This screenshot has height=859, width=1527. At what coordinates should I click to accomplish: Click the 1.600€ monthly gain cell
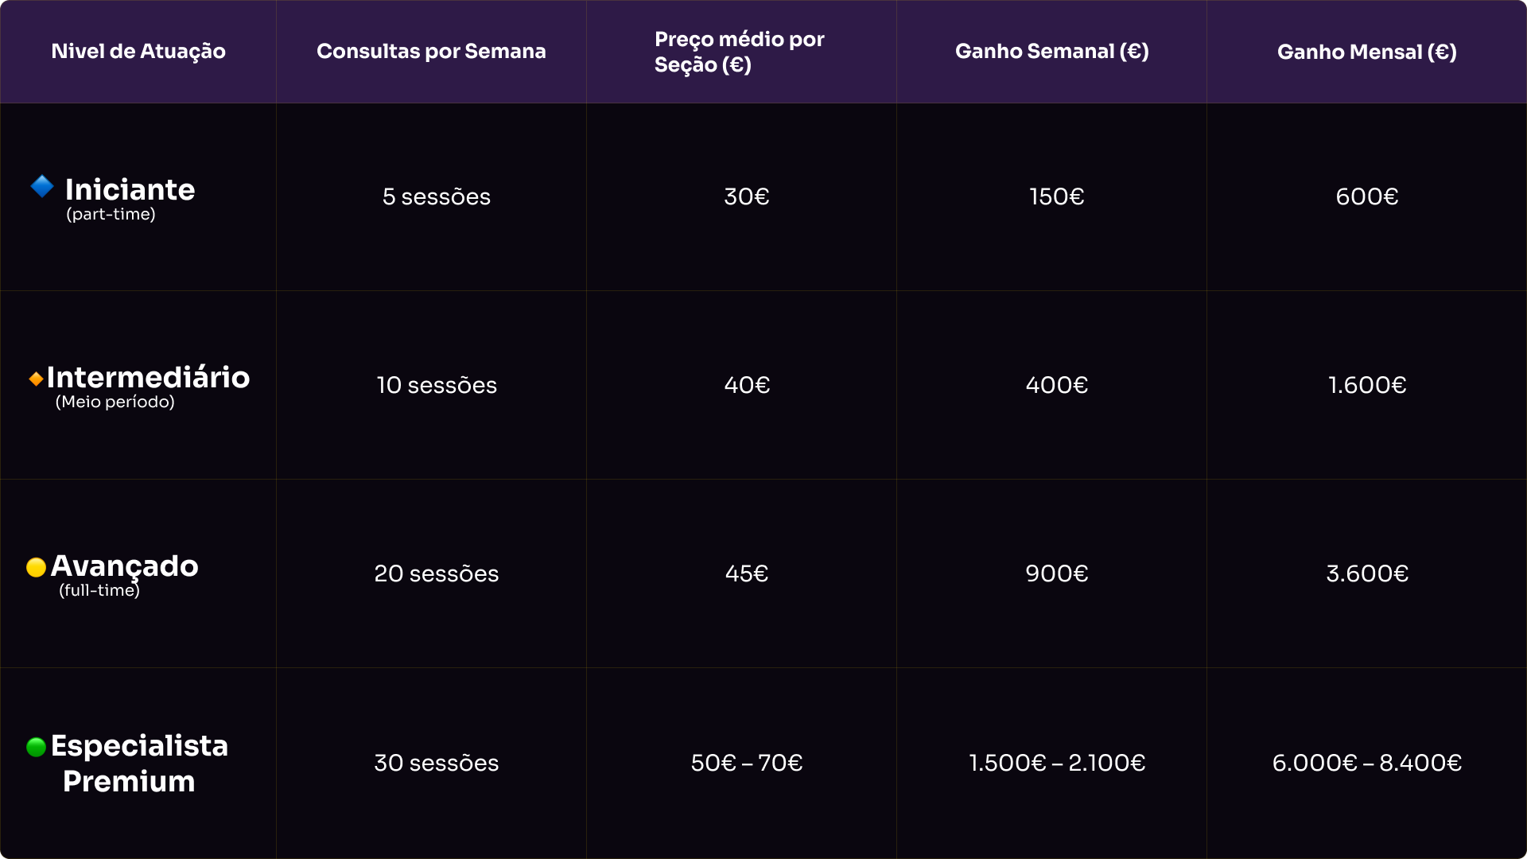pos(1367,385)
